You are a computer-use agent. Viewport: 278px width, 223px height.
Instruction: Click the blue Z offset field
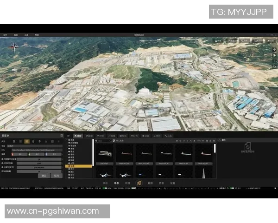53,154
